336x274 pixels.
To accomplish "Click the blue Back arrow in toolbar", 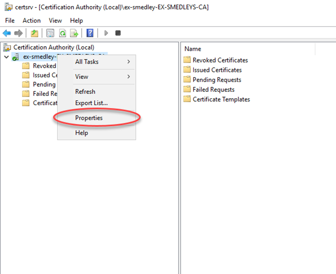I will coord(7,33).
